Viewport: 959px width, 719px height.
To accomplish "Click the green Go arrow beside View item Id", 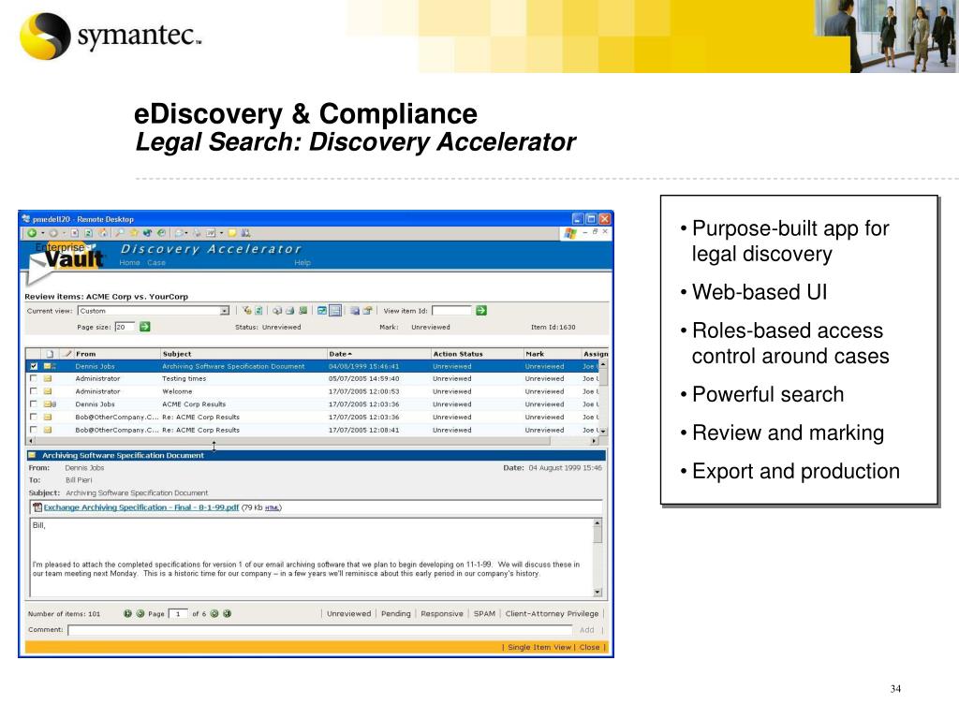I will coord(481,311).
